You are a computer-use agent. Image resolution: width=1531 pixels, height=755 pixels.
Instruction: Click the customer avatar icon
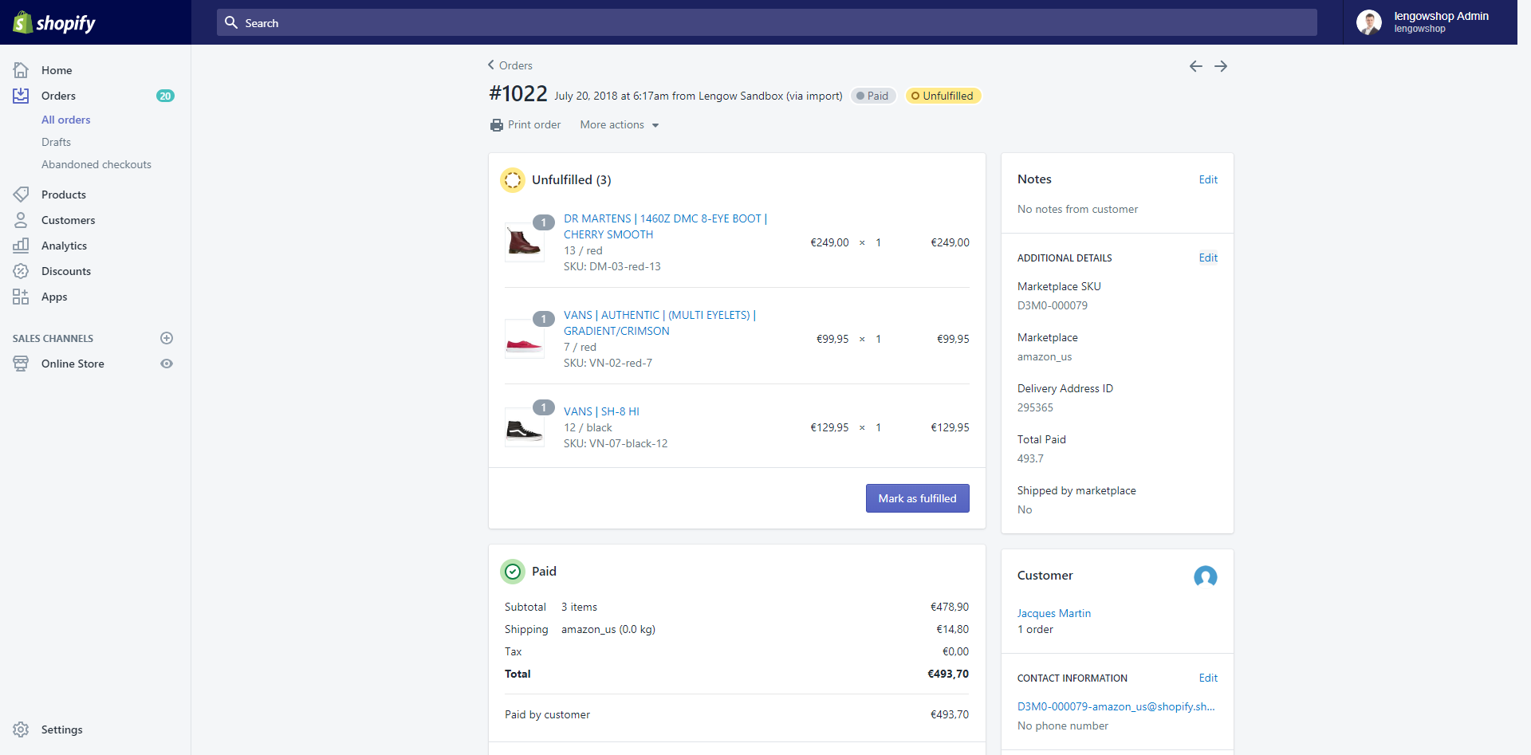1205,576
